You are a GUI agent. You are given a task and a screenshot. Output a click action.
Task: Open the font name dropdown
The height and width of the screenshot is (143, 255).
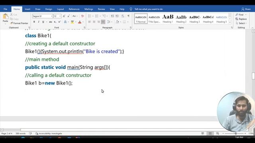pyautogui.click(x=51, y=16)
